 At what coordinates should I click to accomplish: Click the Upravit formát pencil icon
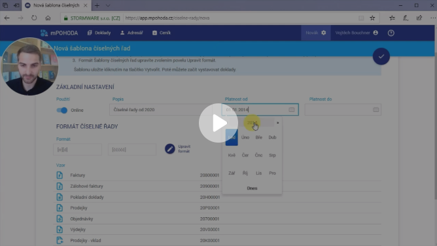(x=169, y=149)
